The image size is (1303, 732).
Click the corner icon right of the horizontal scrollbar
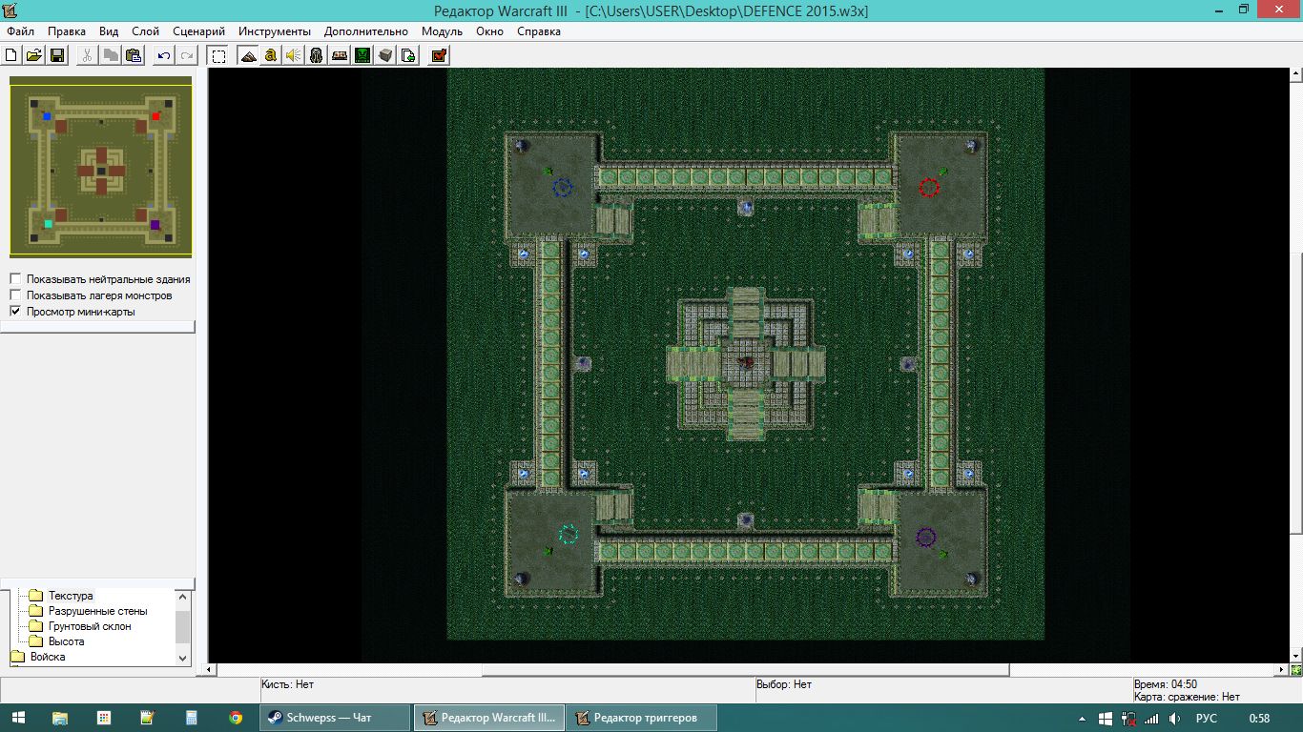point(1295,670)
